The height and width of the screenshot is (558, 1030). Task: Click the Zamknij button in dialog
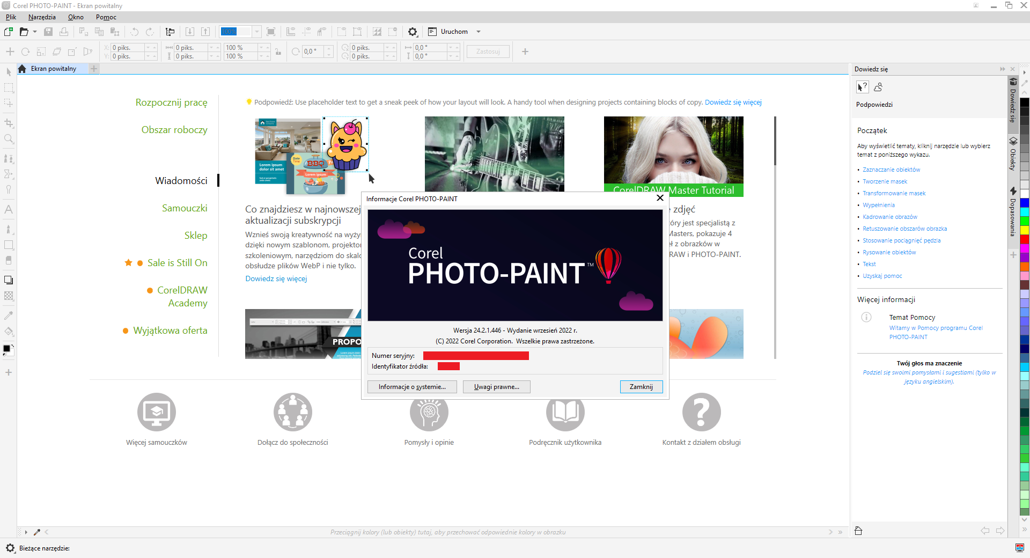641,387
